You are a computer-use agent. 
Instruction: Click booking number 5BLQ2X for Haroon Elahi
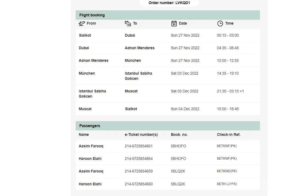pyautogui.click(x=178, y=184)
